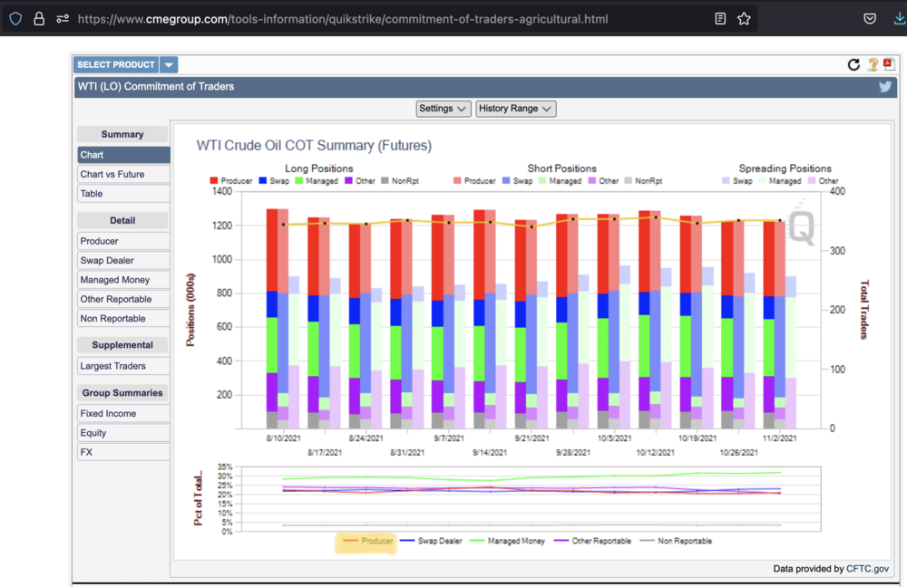Follow the CFTC.gov link
Screen dimensions: 907x587
[x=868, y=569]
